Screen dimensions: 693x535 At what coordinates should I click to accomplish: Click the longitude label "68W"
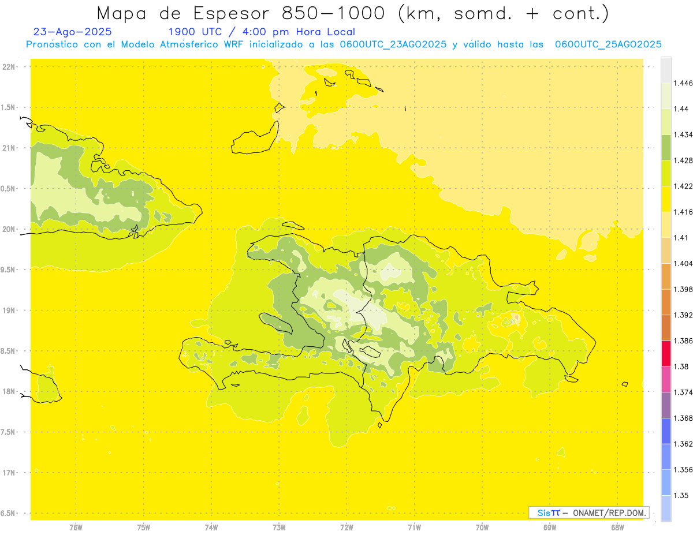click(x=617, y=527)
